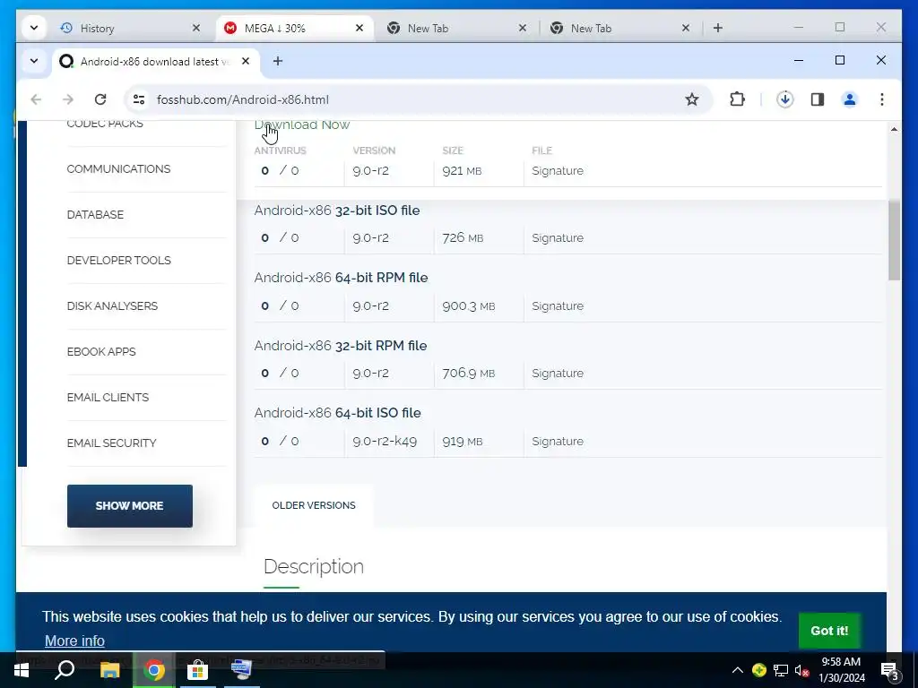This screenshot has height=688, width=918.
Task: Open COMMUNICATIONS category
Action: [x=118, y=169]
